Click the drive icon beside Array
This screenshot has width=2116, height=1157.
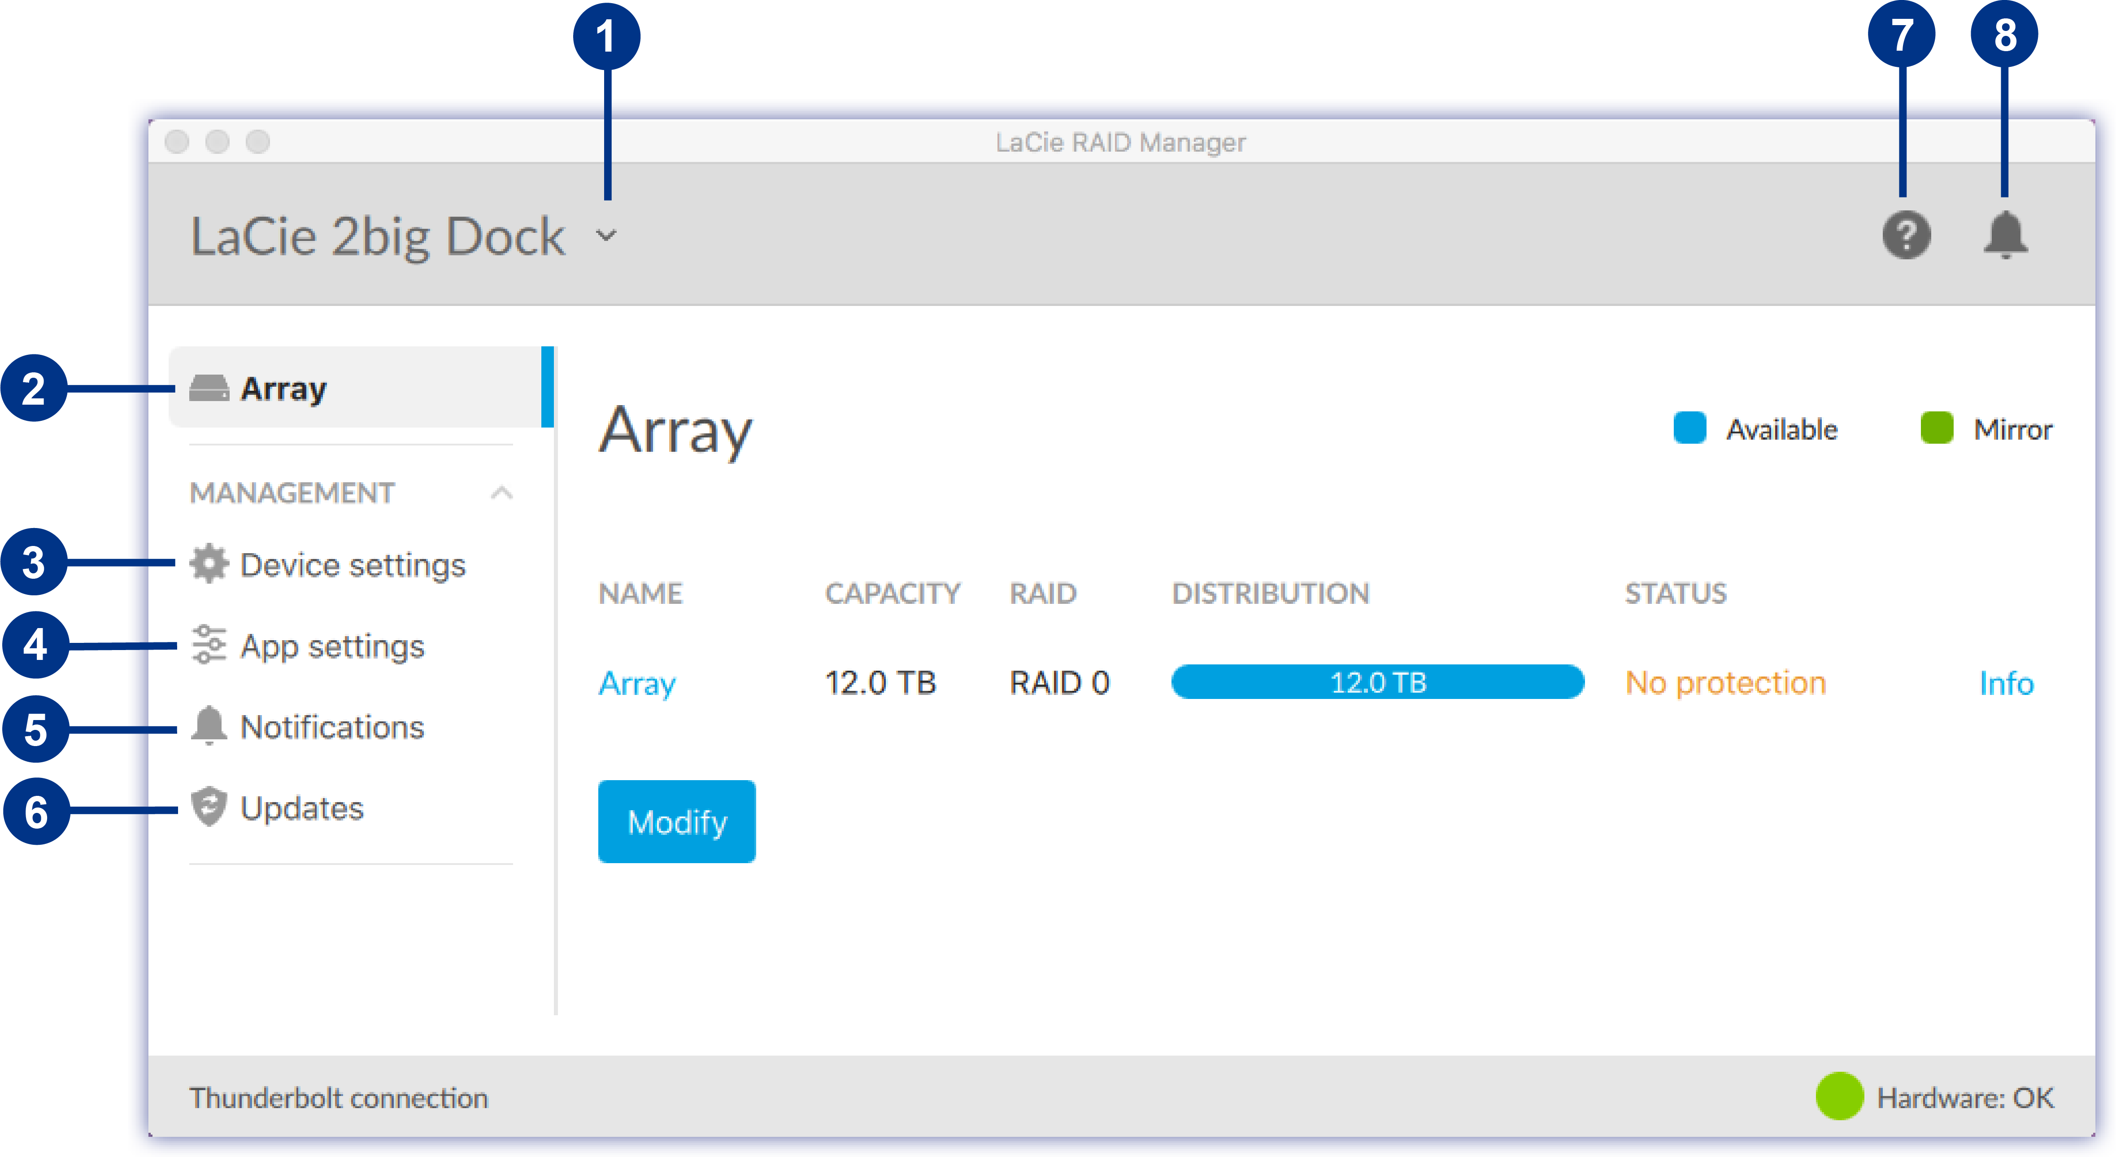pos(209,388)
